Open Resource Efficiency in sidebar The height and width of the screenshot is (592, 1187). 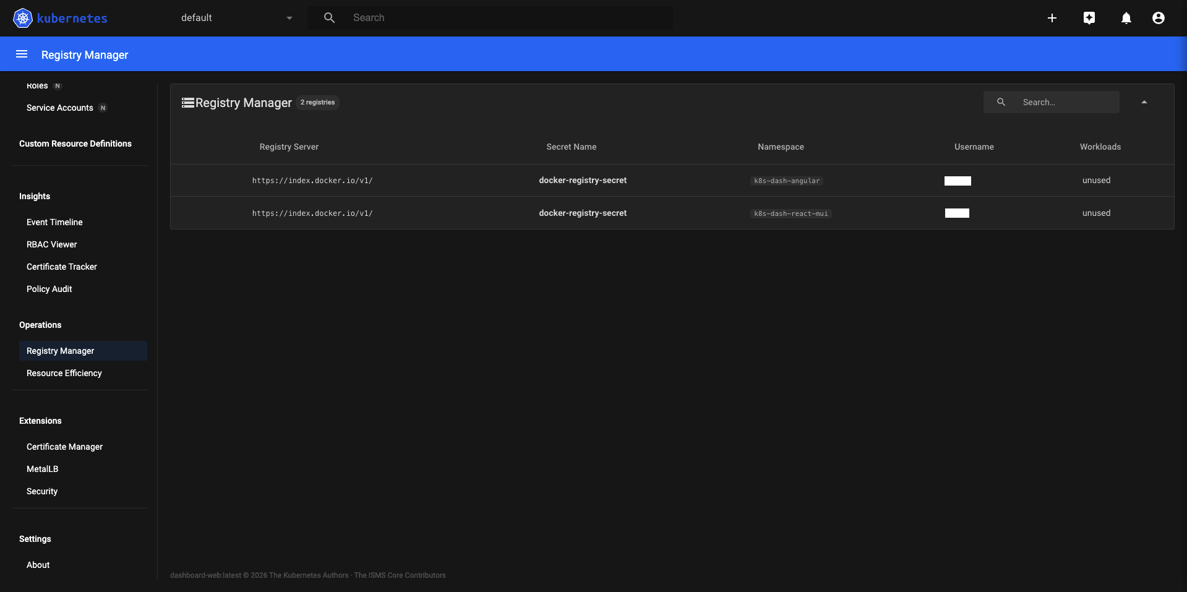pos(64,373)
